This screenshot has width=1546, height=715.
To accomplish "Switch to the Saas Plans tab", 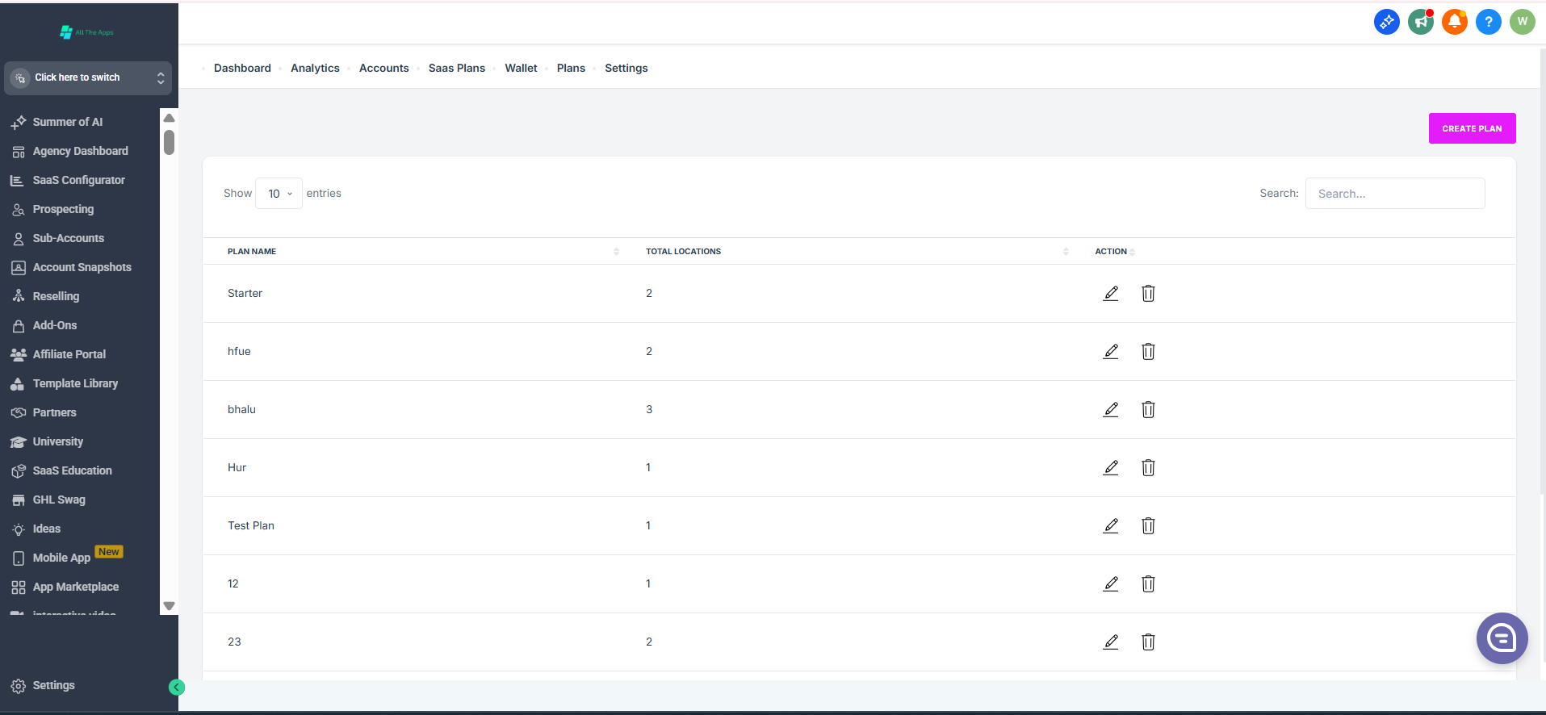I will (x=456, y=69).
